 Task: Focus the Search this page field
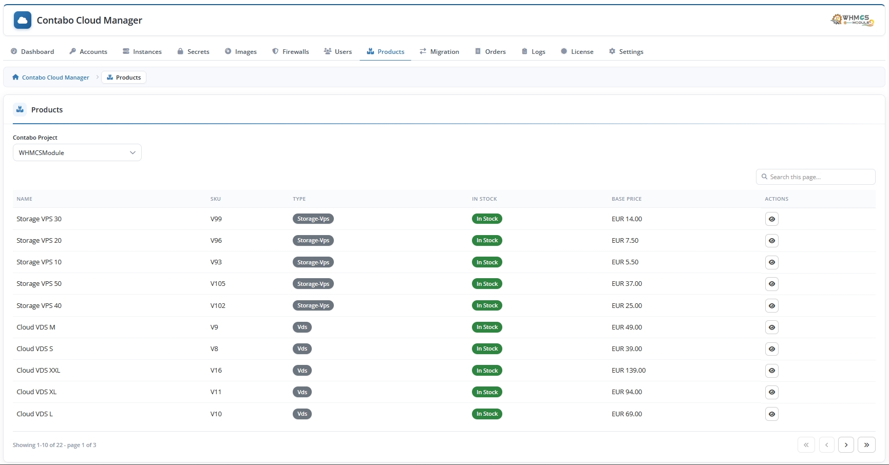coord(816,177)
